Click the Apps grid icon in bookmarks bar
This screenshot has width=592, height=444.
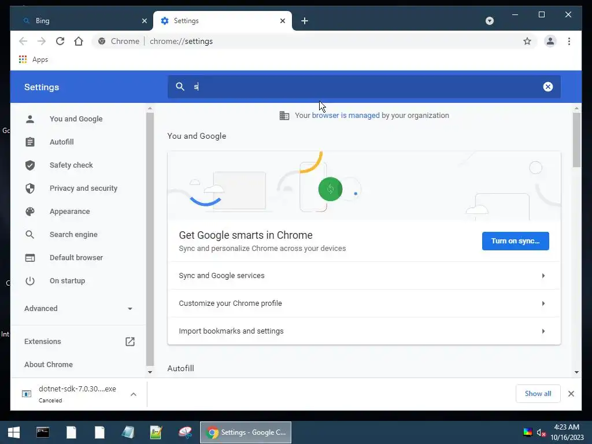[23, 60]
